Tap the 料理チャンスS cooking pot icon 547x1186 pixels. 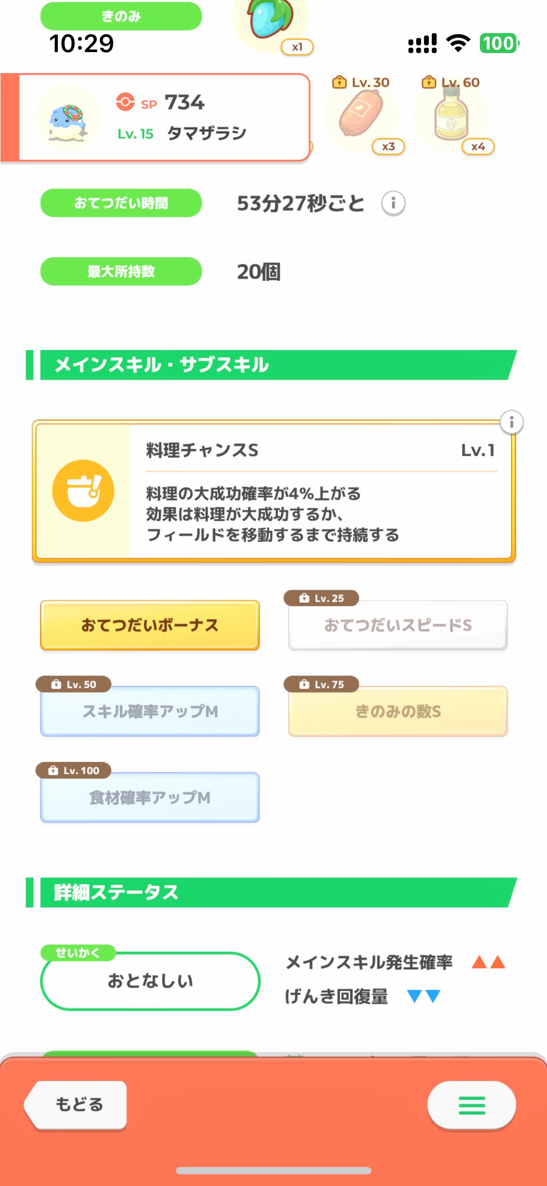[x=83, y=491]
